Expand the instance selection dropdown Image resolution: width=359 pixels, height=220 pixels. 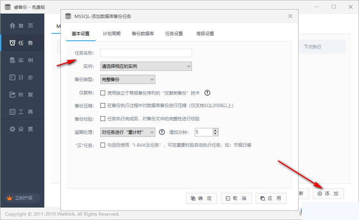[x=146, y=66]
